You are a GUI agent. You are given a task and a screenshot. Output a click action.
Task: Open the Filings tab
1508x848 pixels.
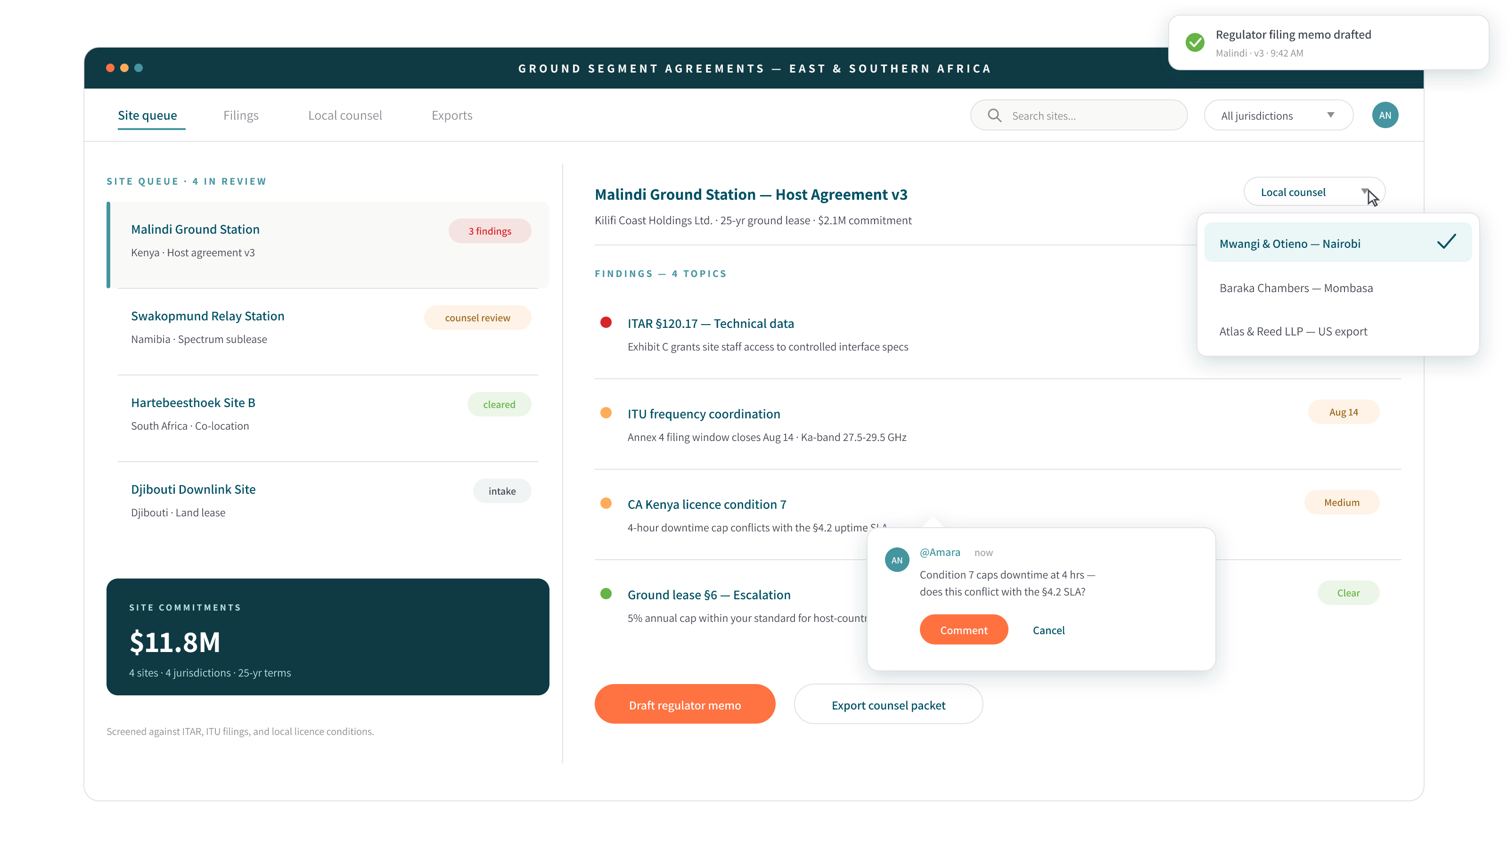pyautogui.click(x=241, y=115)
